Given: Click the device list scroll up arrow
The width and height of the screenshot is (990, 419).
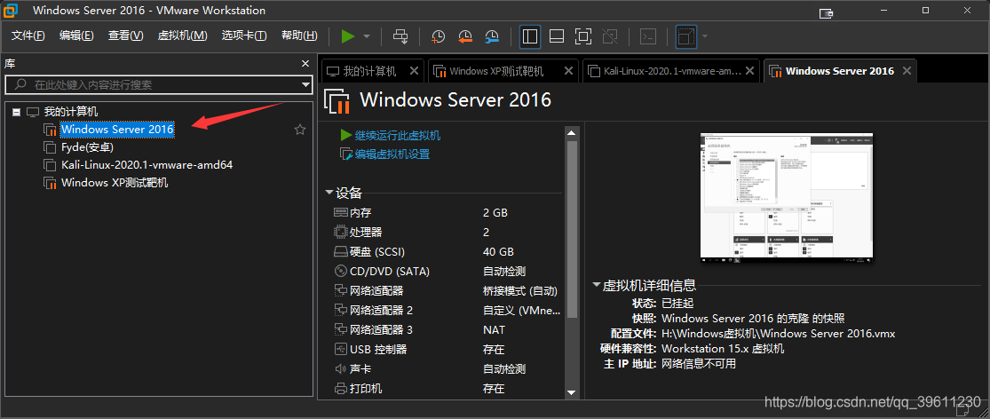Looking at the screenshot, I should (x=572, y=132).
